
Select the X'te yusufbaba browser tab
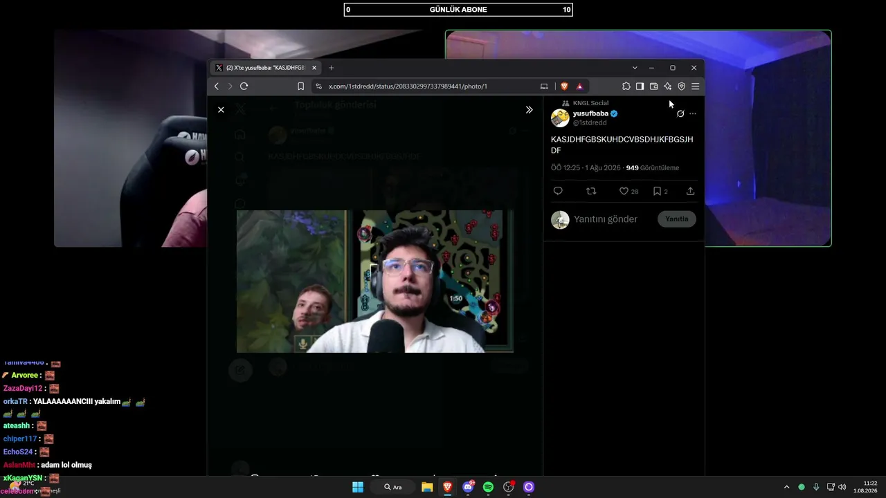(x=266, y=68)
